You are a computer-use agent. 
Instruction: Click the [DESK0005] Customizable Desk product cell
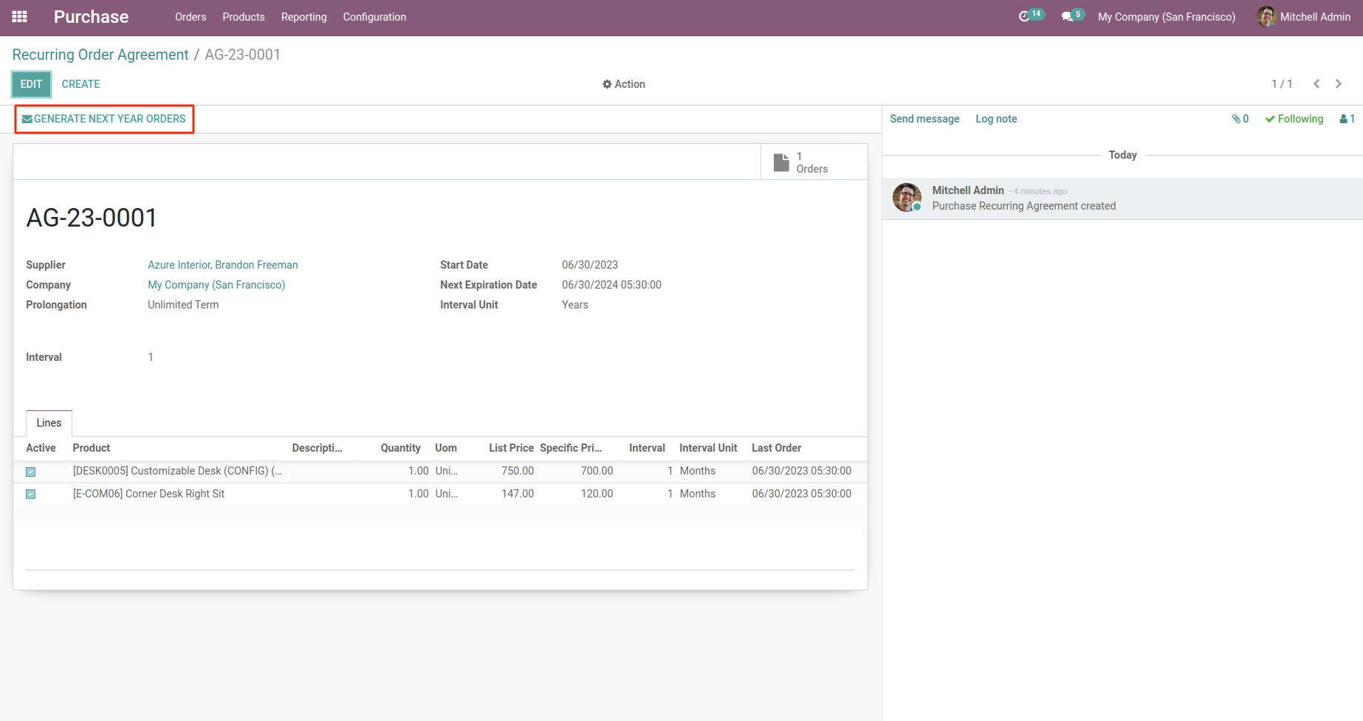click(177, 471)
